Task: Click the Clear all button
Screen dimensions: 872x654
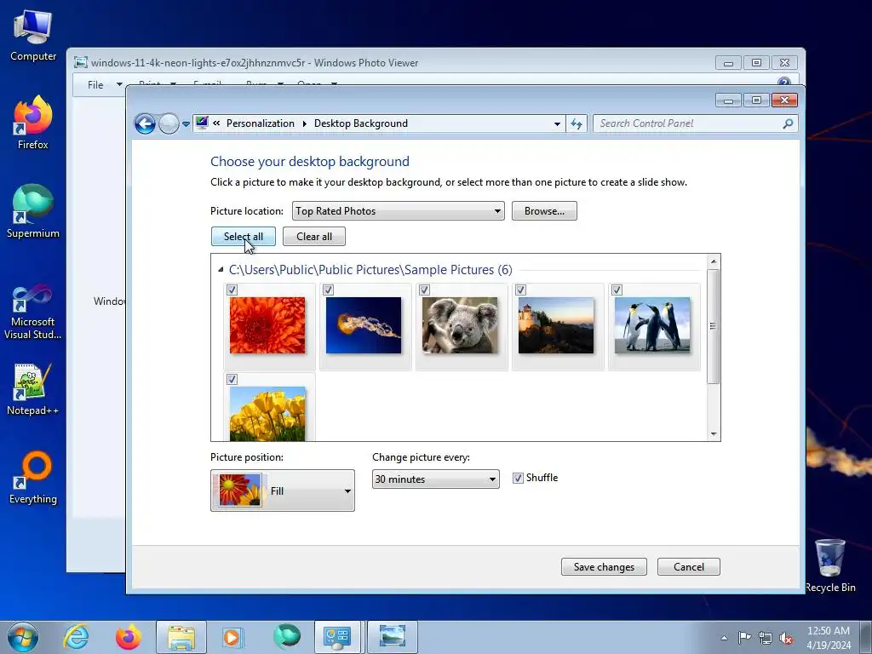Action: point(314,237)
